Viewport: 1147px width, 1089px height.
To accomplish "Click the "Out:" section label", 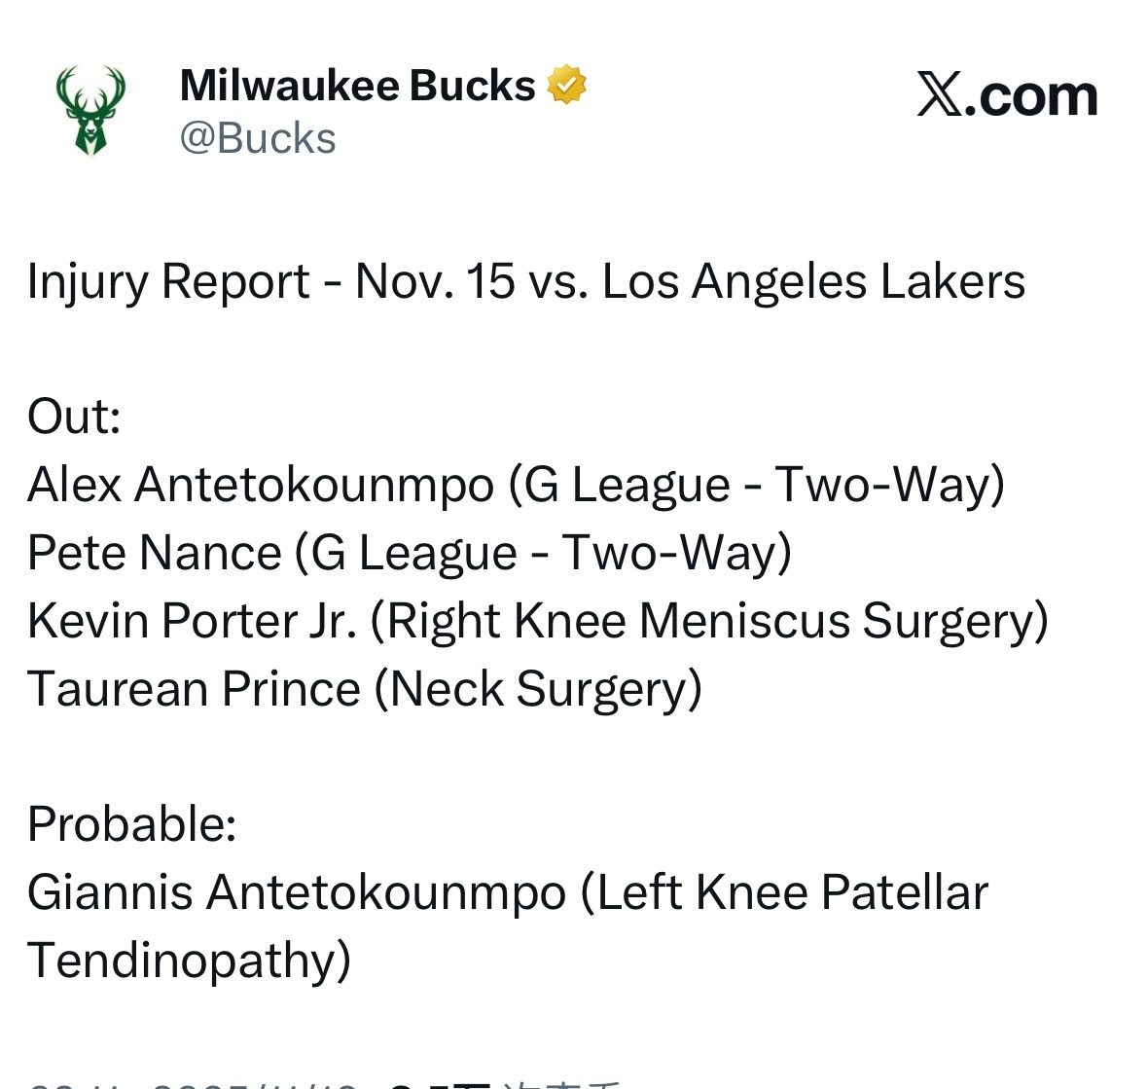I will [x=74, y=417].
